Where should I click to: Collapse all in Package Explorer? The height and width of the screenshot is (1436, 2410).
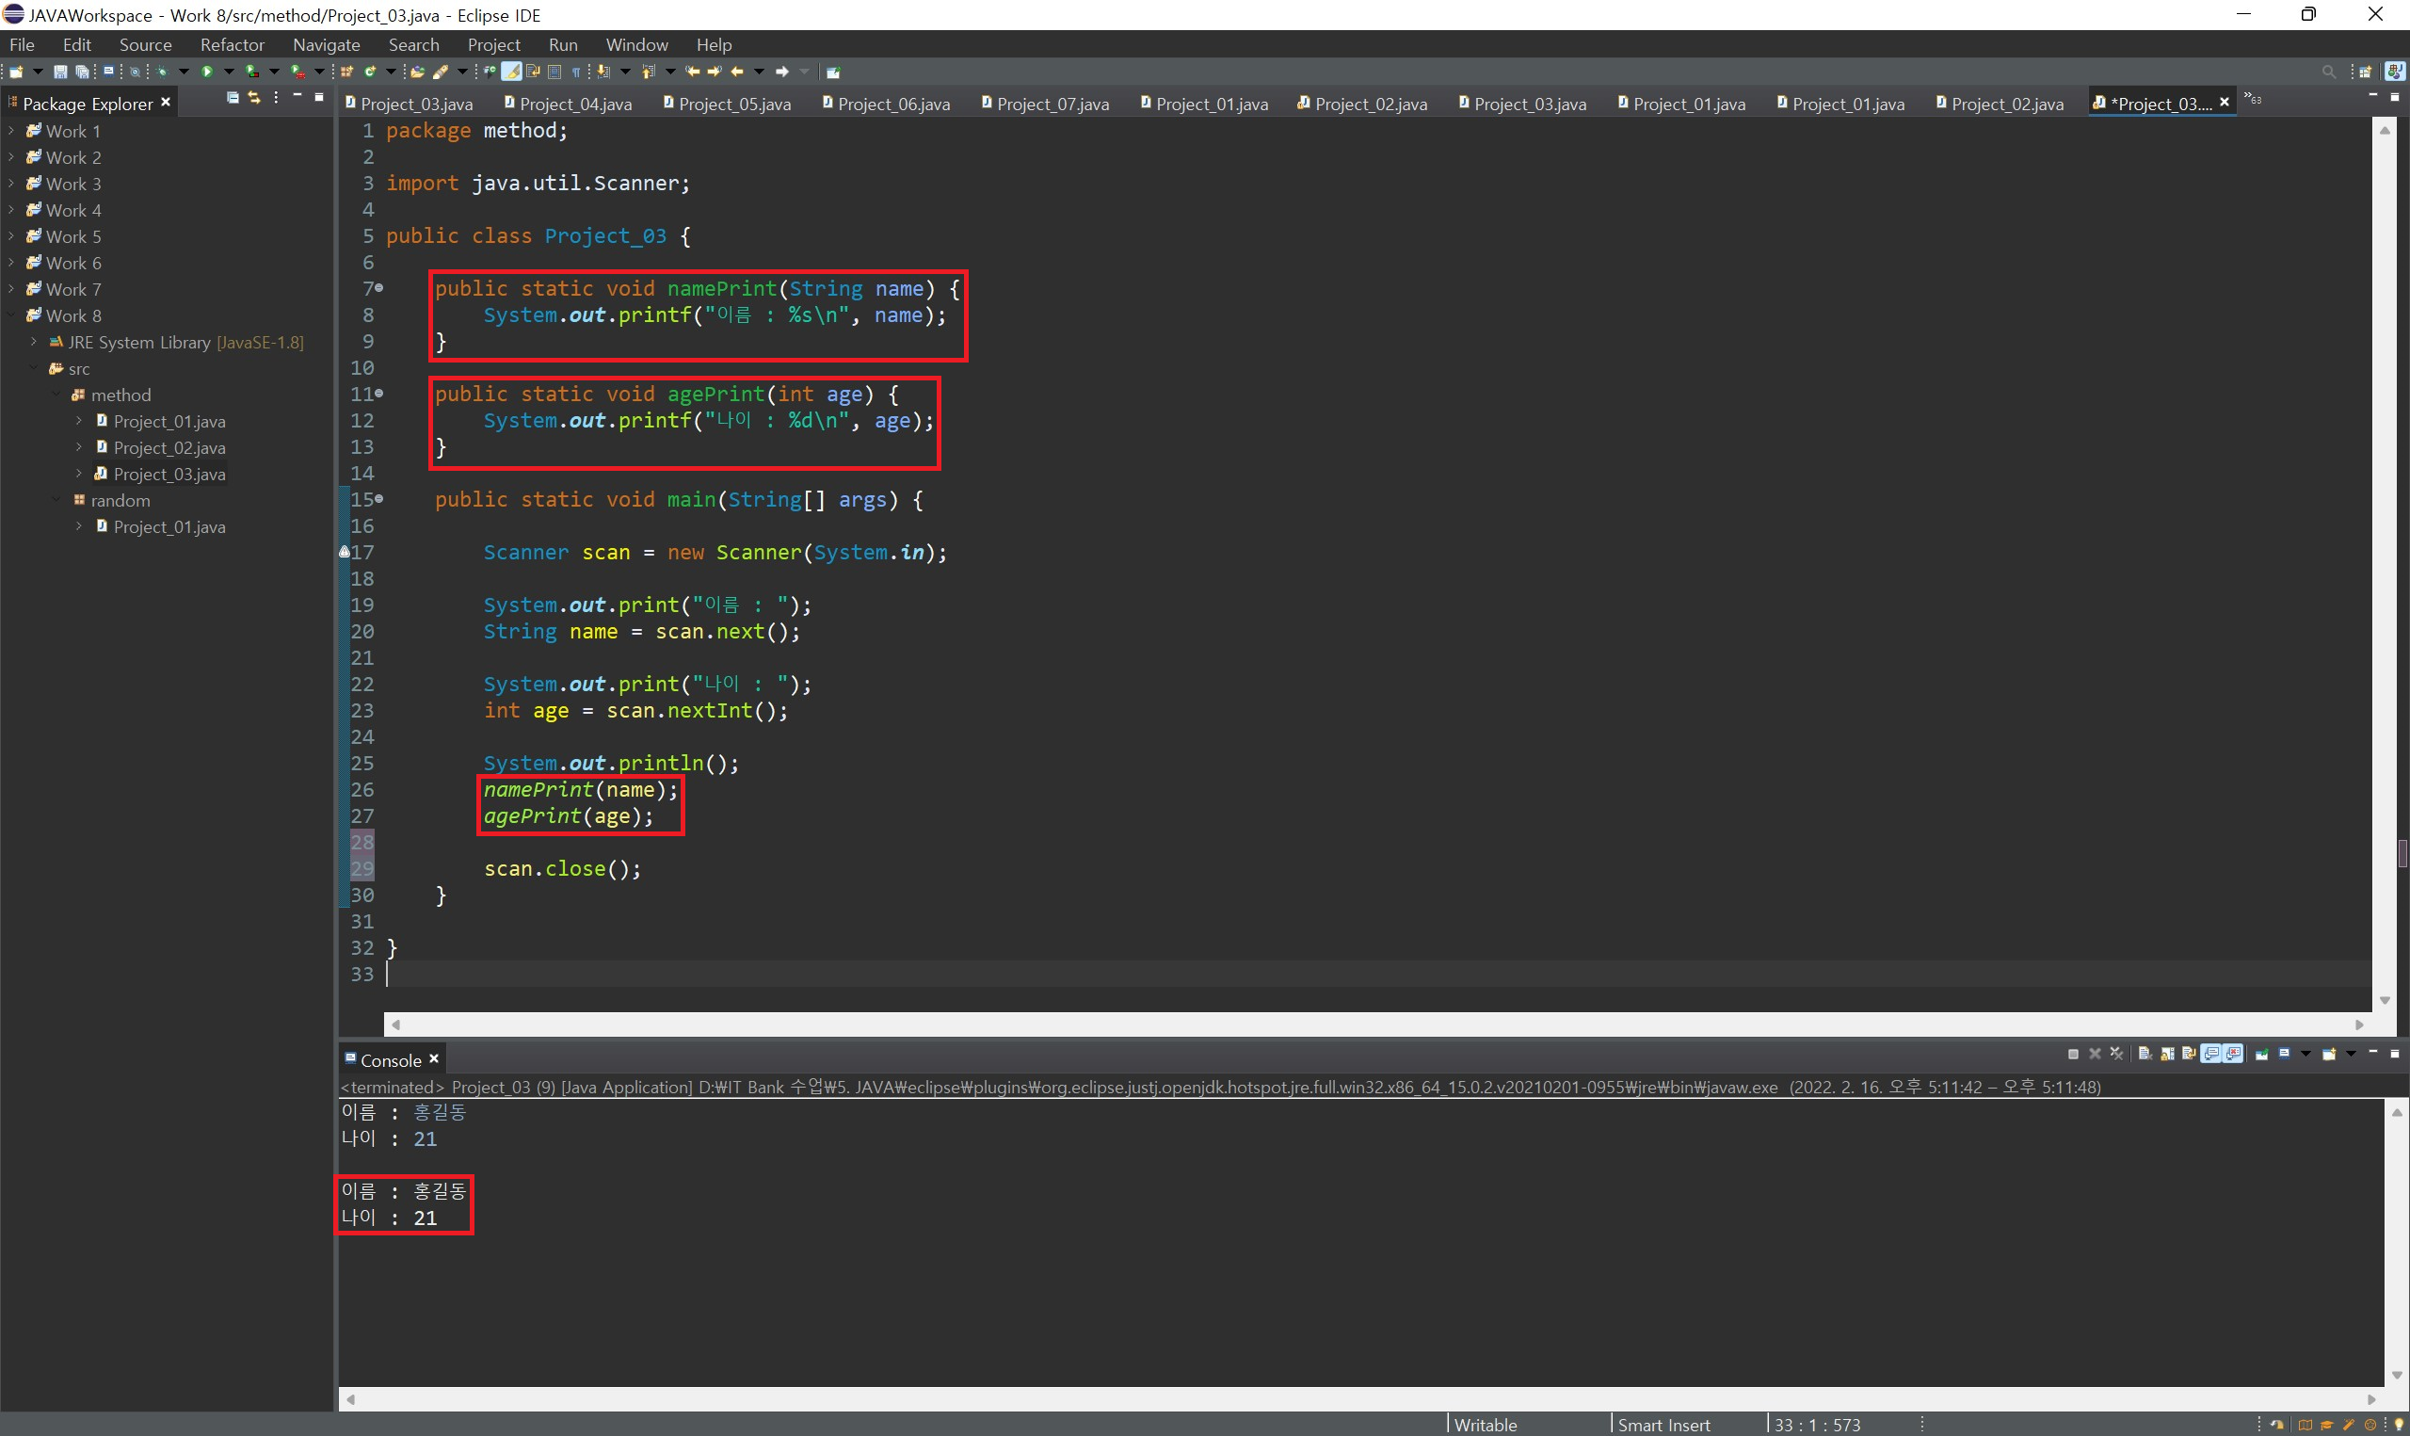tap(233, 98)
